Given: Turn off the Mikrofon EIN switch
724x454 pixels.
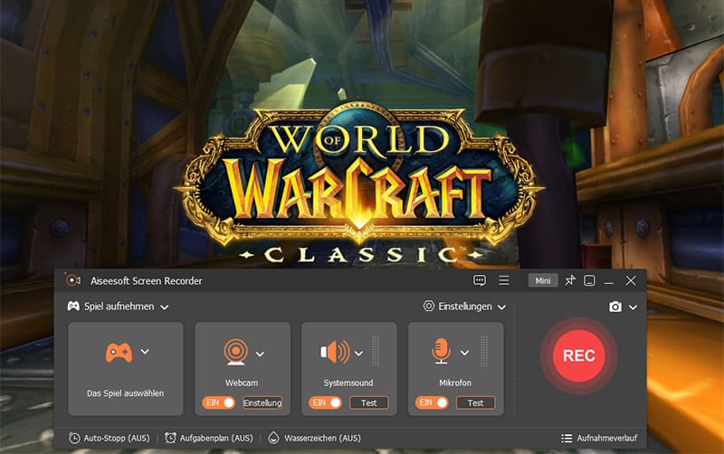Looking at the screenshot, I should coord(432,402).
